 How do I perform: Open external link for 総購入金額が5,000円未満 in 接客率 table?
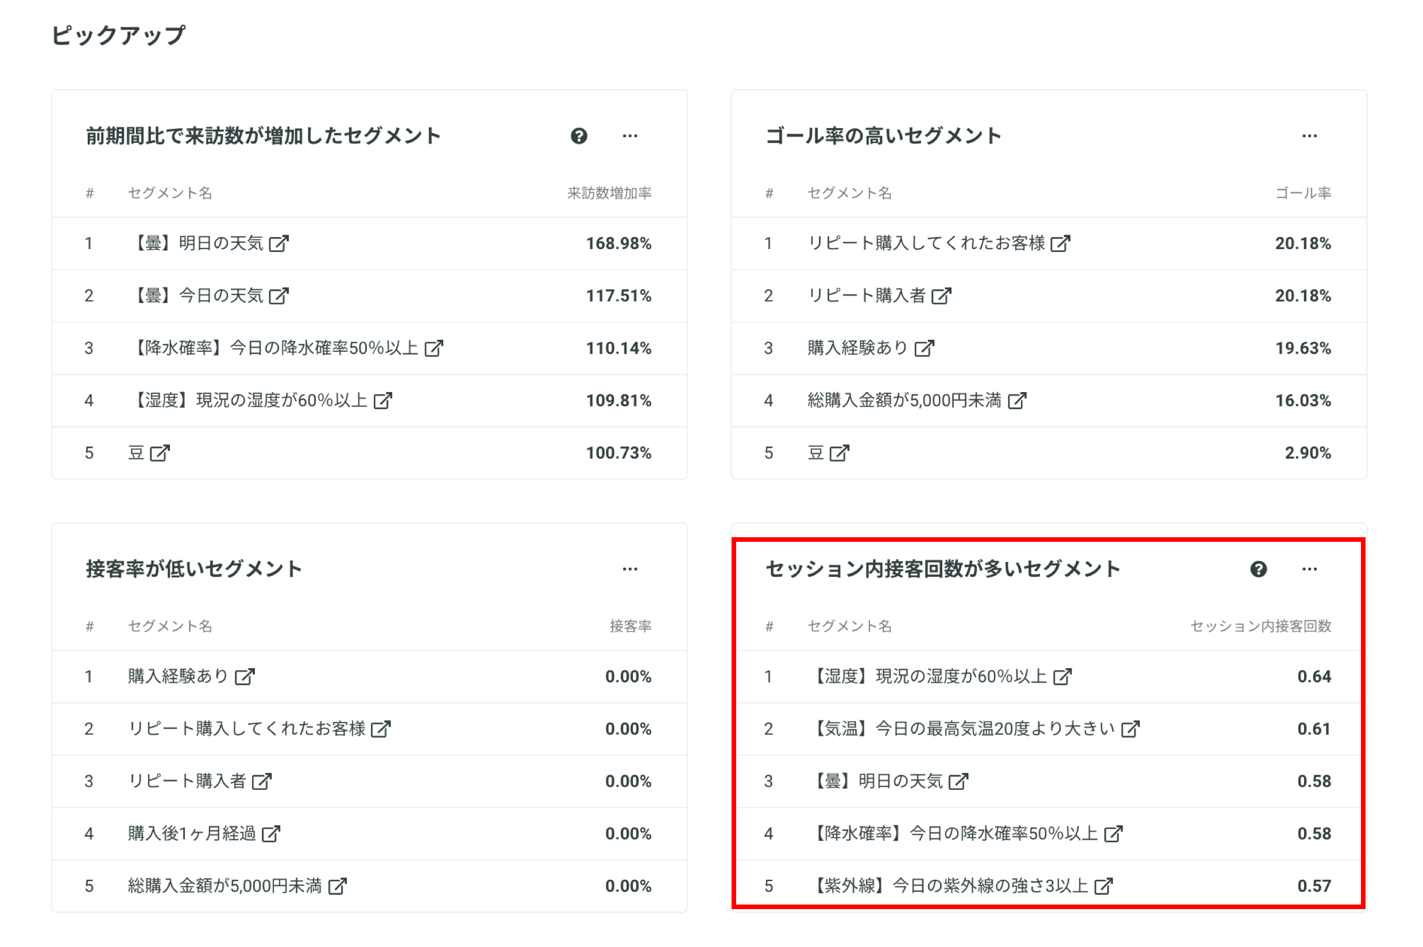pyautogui.click(x=337, y=886)
